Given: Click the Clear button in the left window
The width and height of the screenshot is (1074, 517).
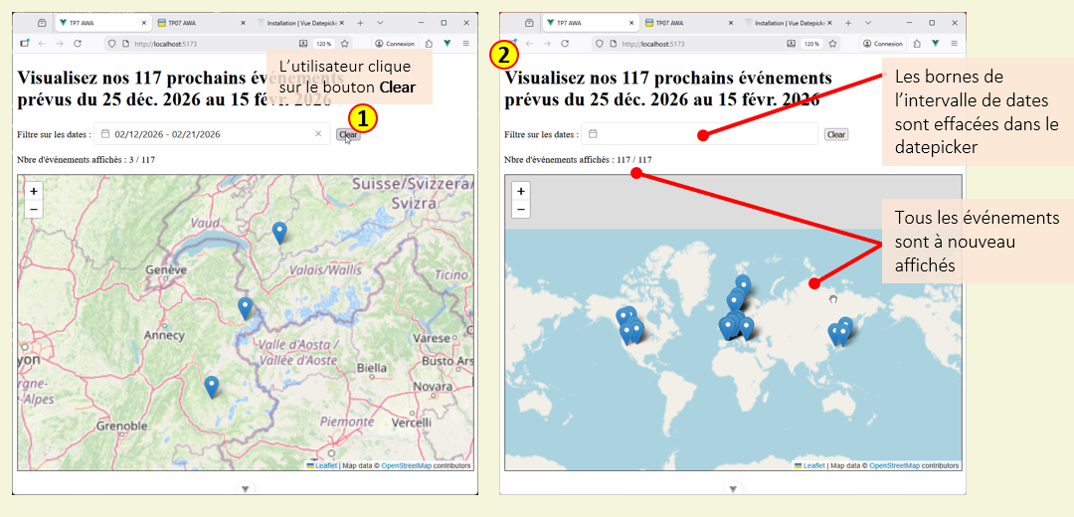Looking at the screenshot, I should tap(348, 134).
